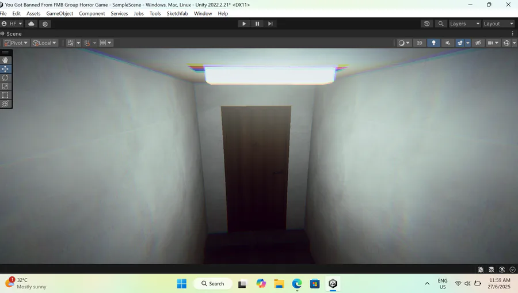Viewport: 518px width, 293px height.
Task: Open the GameObject menu
Action: tap(59, 14)
